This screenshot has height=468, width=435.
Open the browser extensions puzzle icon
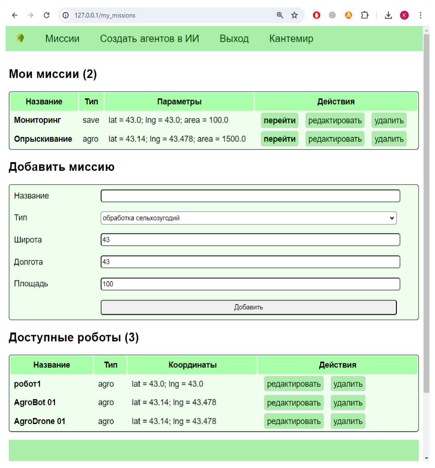[x=364, y=15]
